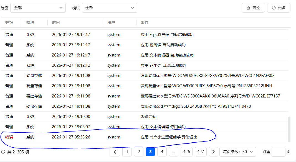Go to page 427
This screenshot has width=296, height=162.
pyautogui.click(x=201, y=152)
